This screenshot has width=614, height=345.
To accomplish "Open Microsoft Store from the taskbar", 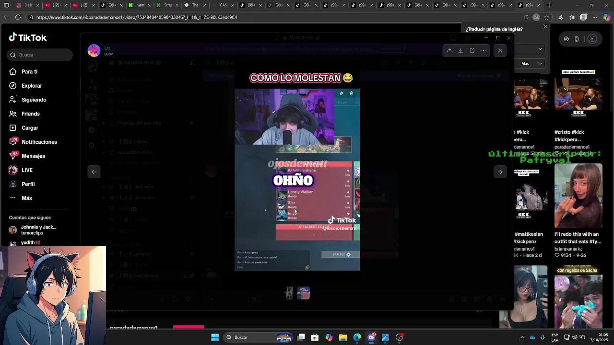I will coord(315,337).
